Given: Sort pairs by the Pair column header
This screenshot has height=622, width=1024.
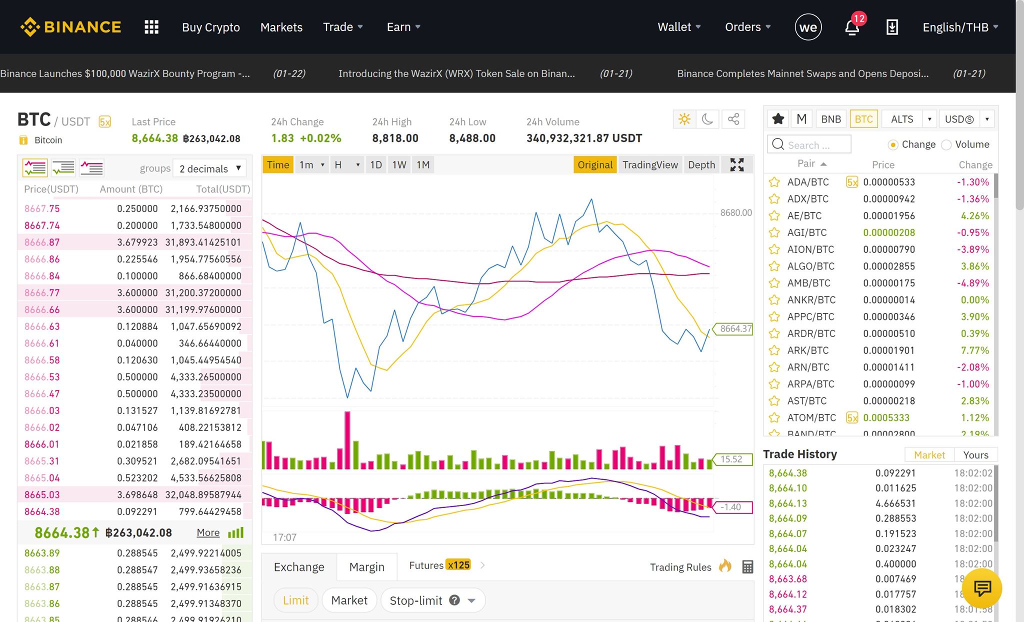Looking at the screenshot, I should point(811,163).
